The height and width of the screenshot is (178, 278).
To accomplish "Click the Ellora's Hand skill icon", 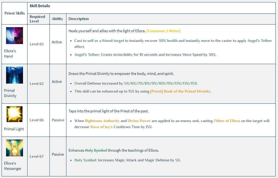I will (x=15, y=36).
